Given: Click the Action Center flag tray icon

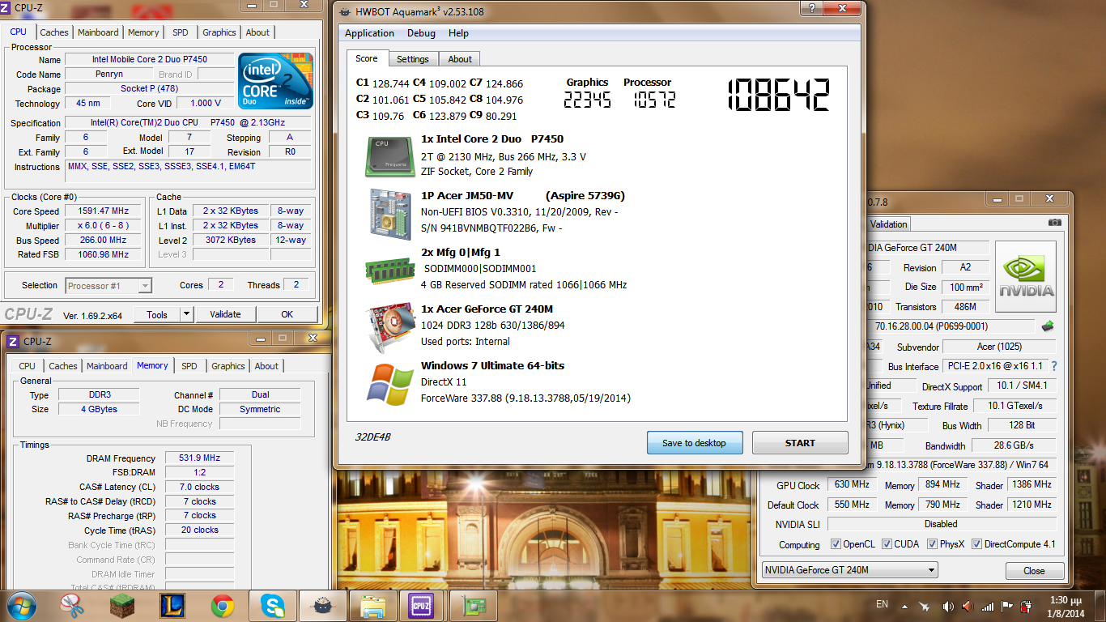Looking at the screenshot, I should [1007, 606].
